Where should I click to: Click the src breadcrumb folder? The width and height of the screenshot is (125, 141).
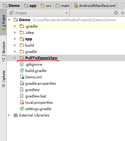pos(46,6)
